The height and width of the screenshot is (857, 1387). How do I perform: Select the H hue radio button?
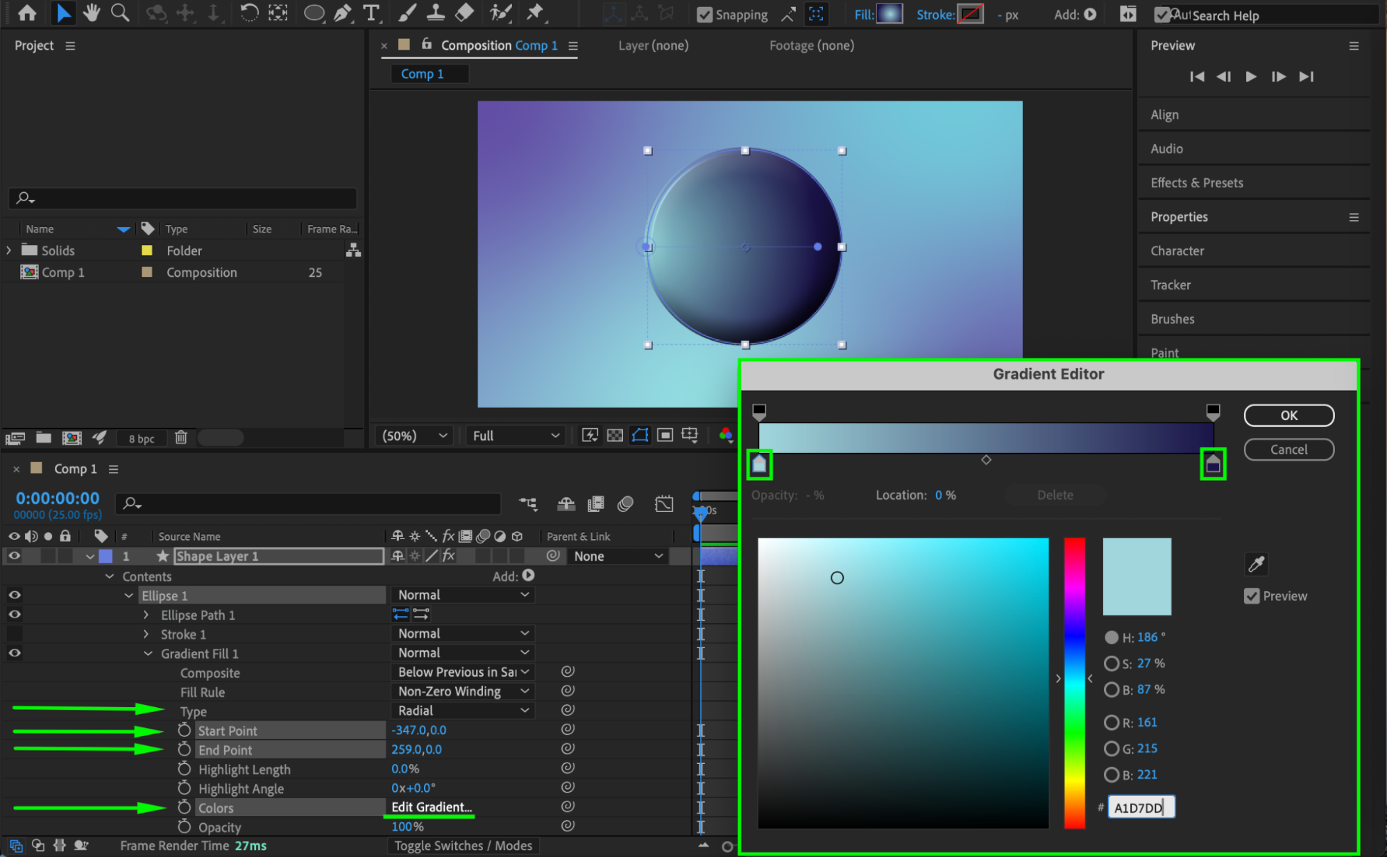[1112, 637]
